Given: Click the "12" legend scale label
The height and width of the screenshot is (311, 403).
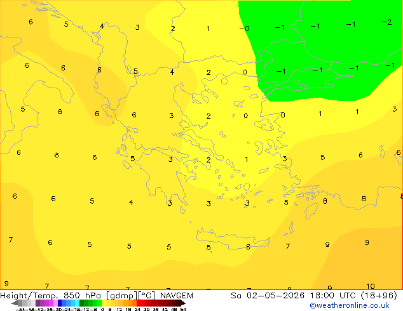Looking at the screenshot, I should tap(120, 309).
